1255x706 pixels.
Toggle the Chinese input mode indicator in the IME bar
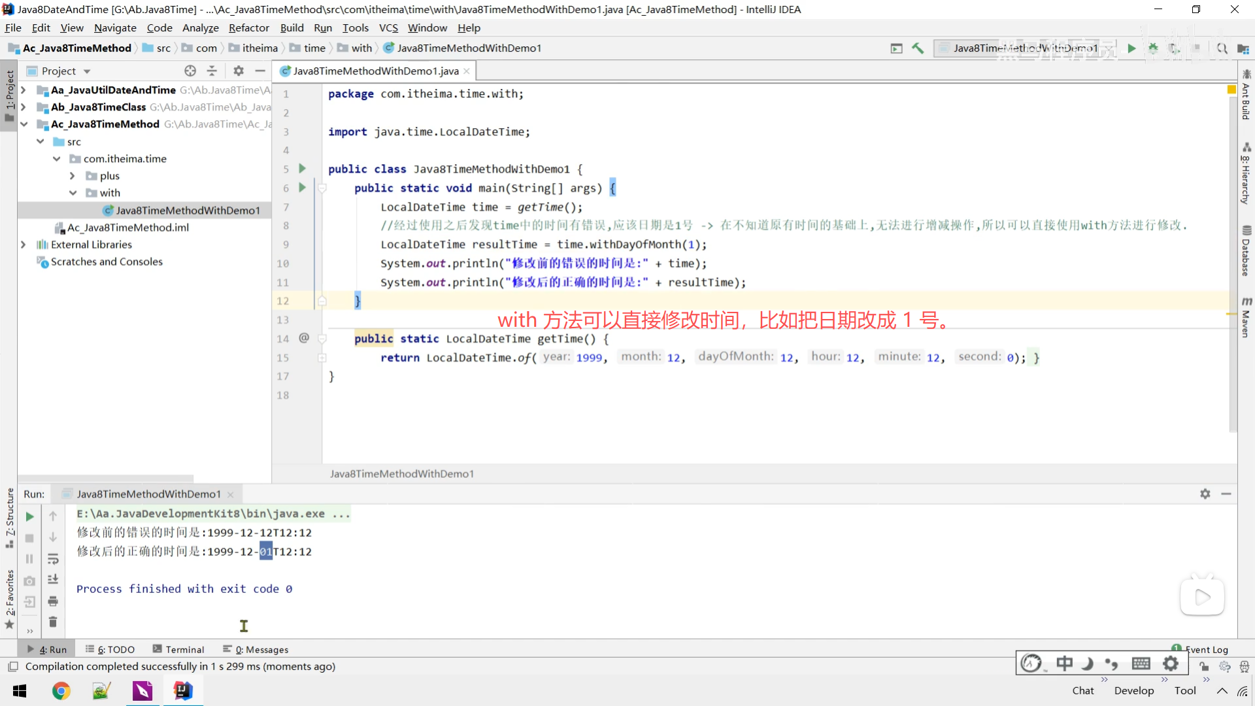(1064, 664)
